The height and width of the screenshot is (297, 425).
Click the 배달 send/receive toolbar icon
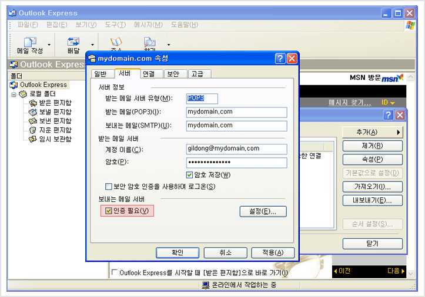pyautogui.click(x=73, y=45)
